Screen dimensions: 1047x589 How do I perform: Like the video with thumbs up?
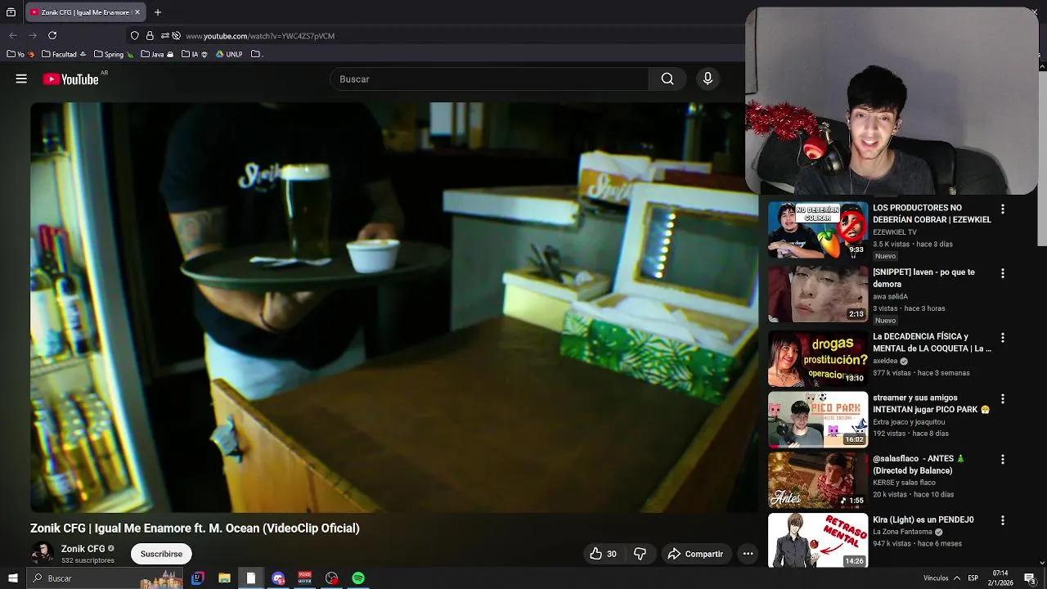pyautogui.click(x=603, y=554)
